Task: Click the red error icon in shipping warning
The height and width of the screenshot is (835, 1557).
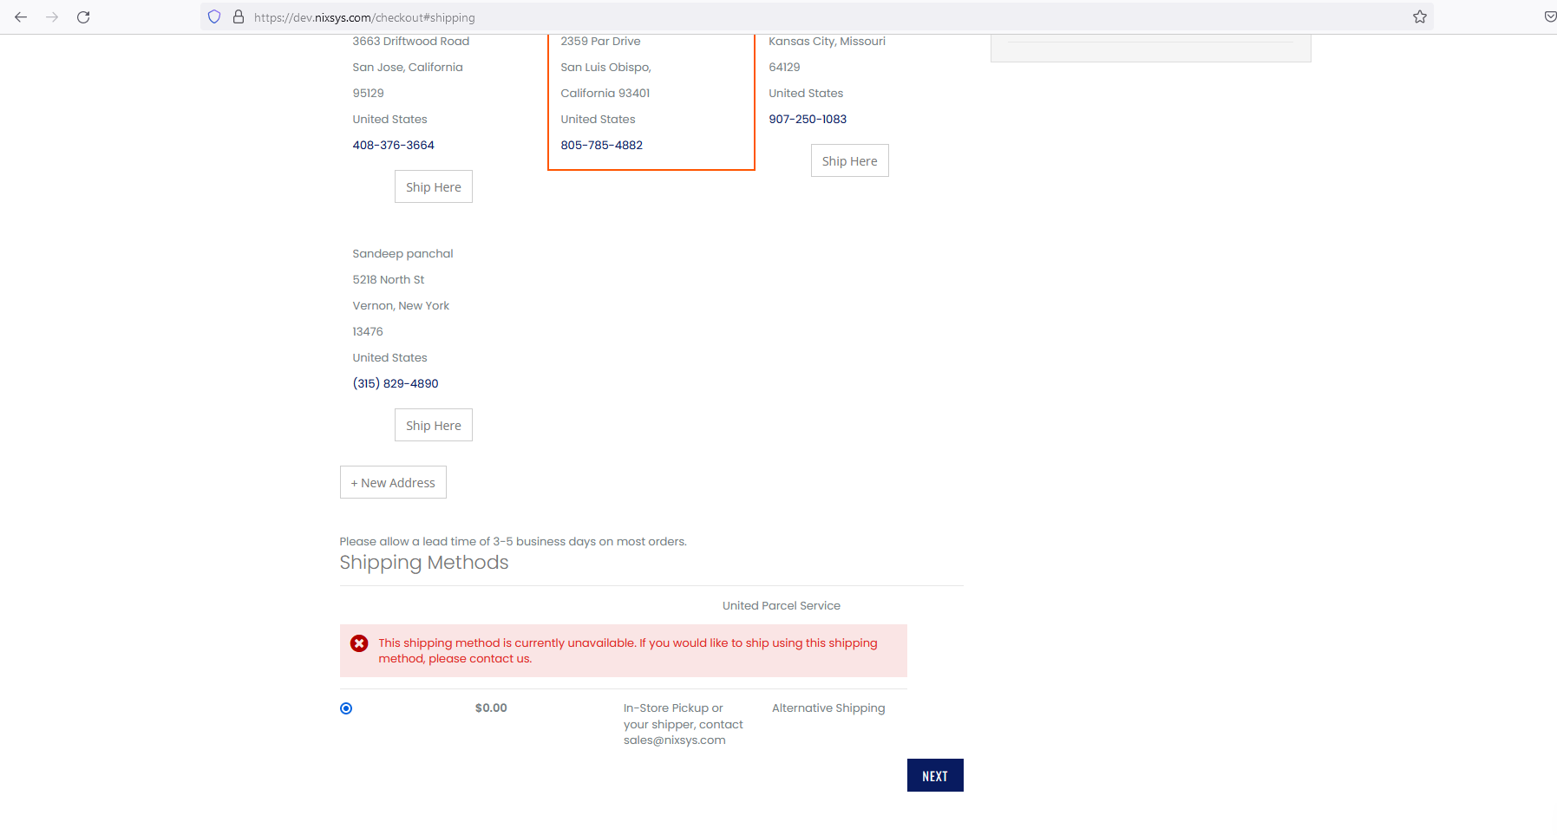Action: [x=359, y=643]
